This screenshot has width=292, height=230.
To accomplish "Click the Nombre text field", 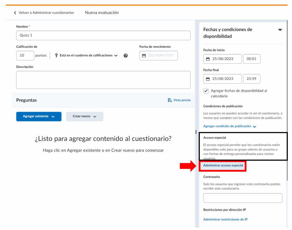I will point(103,36).
